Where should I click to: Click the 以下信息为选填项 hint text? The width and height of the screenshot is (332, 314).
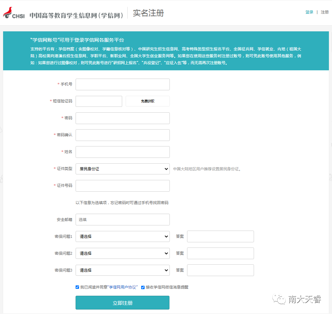click(122, 203)
